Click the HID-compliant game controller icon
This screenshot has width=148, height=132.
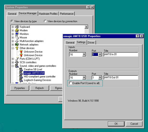click(21, 76)
